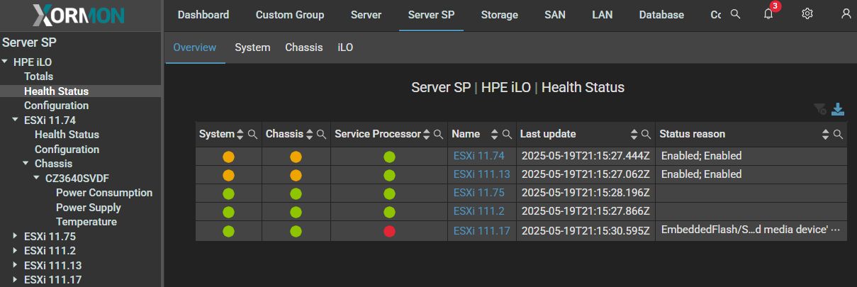Image resolution: width=857 pixels, height=287 pixels.
Task: Click 'Enabled; Enabled' in ESXi 11.74 row
Action: click(x=701, y=156)
